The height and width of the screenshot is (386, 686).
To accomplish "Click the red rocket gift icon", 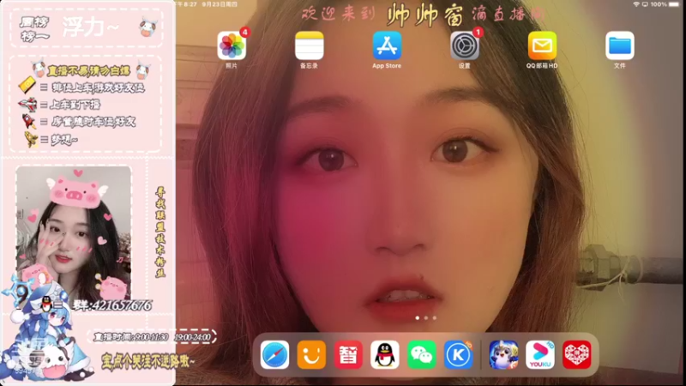I will point(29,121).
